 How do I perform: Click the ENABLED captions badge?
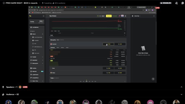pyautogui.click(x=166, y=3)
